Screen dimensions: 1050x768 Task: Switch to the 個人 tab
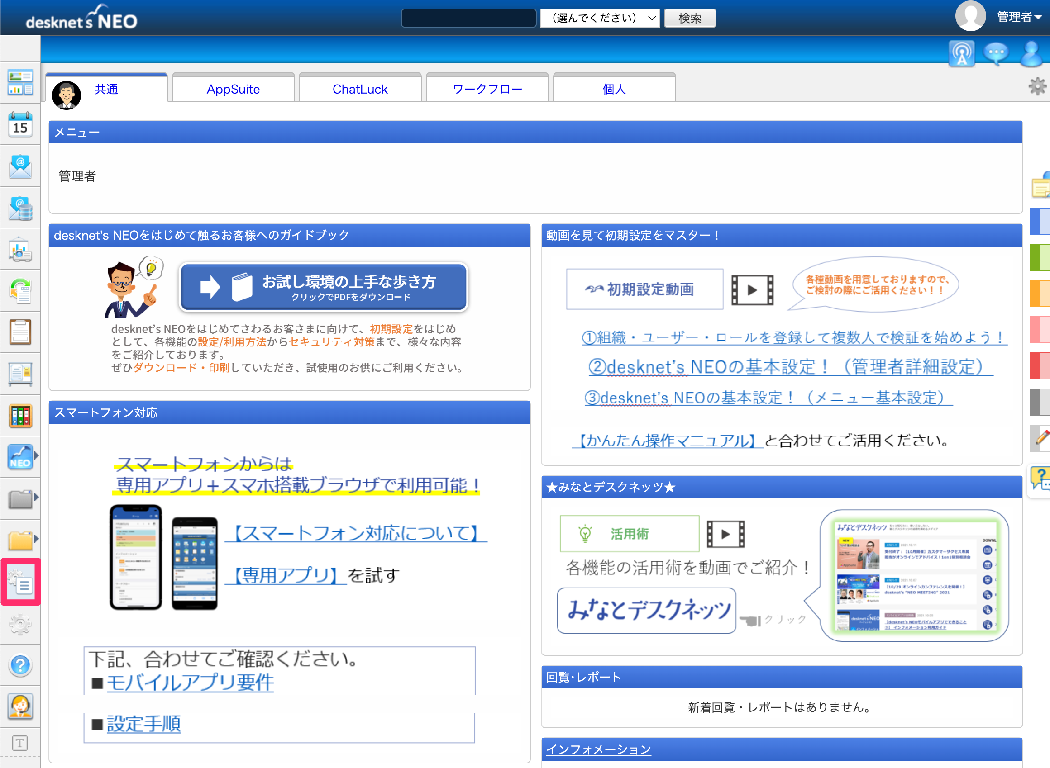(x=614, y=89)
